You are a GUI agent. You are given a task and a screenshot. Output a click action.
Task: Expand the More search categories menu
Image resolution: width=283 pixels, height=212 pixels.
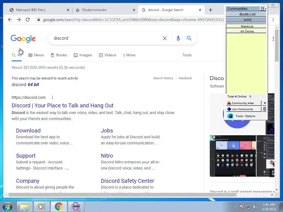click(129, 55)
